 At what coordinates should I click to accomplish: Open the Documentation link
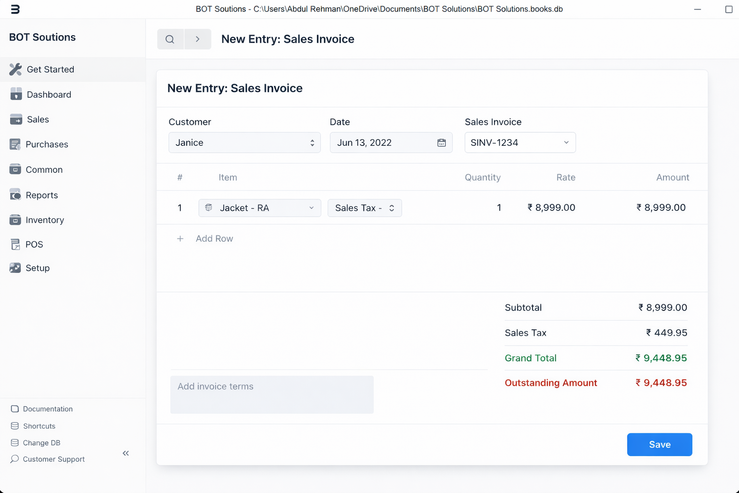click(x=48, y=409)
